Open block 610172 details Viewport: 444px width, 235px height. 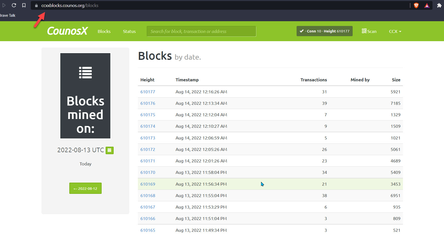point(148,149)
